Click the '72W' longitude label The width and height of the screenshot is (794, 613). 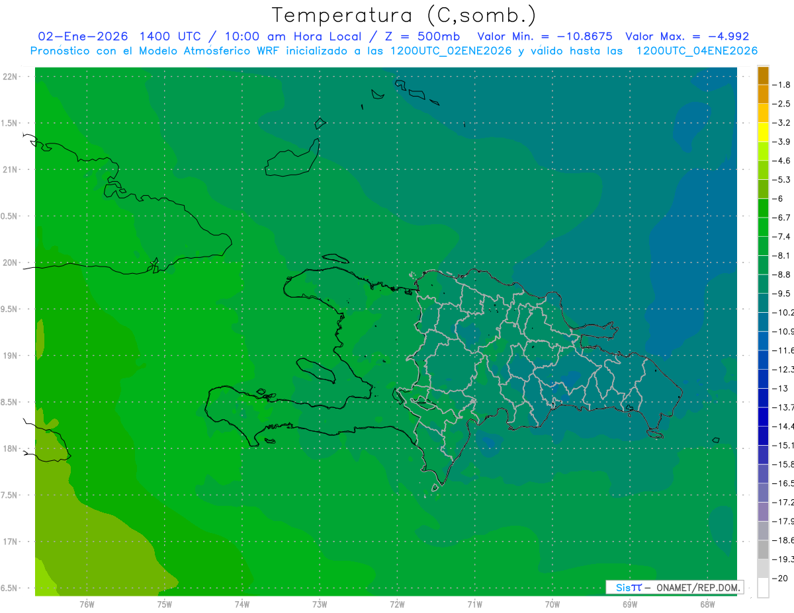tap(397, 604)
